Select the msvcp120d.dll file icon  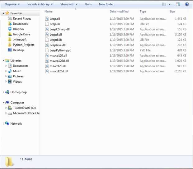47,61
